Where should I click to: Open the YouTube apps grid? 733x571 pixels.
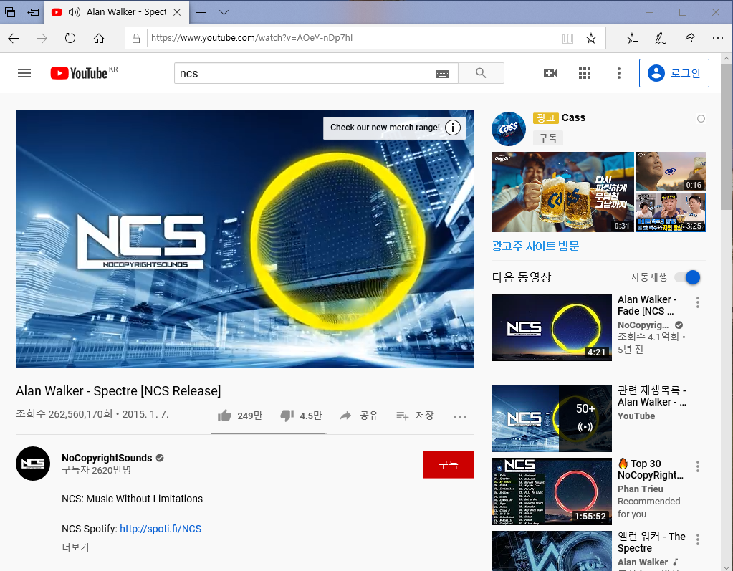tap(585, 73)
